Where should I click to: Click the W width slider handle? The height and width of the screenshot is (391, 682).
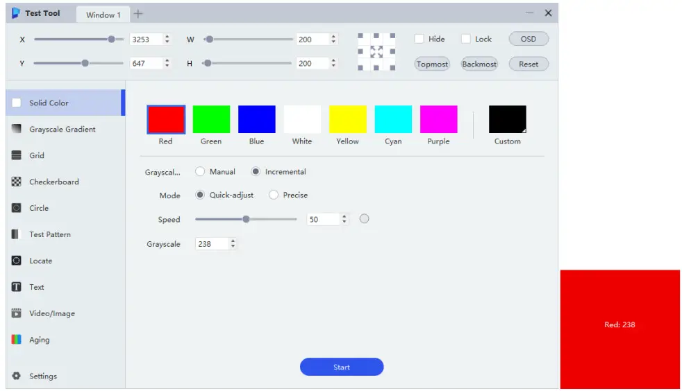point(210,39)
